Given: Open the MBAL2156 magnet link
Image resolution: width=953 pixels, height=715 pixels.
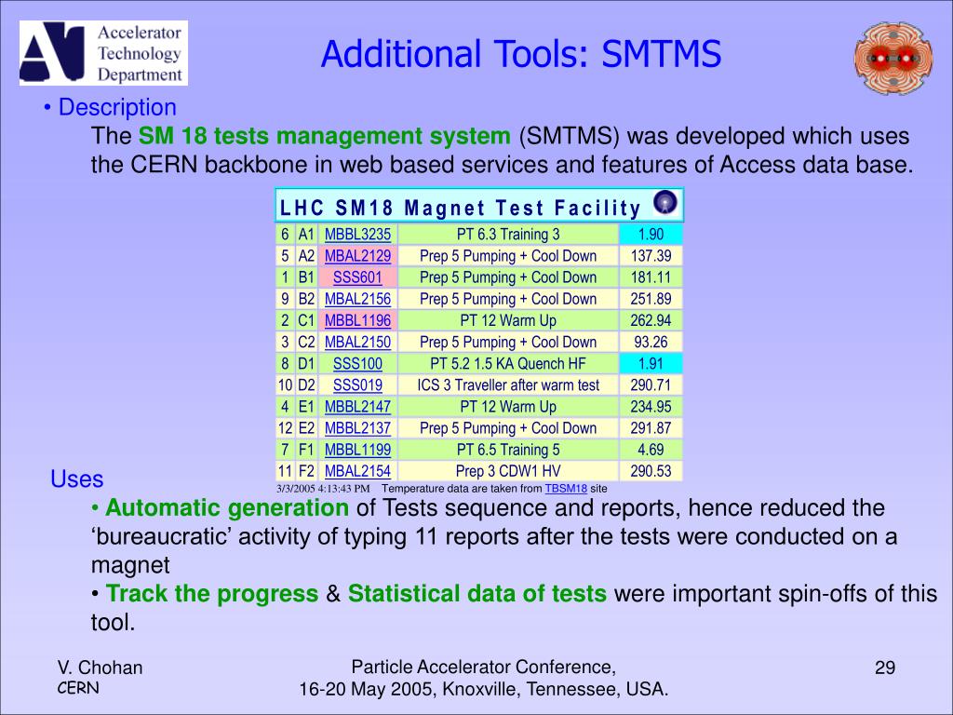Looking at the screenshot, I should [357, 299].
